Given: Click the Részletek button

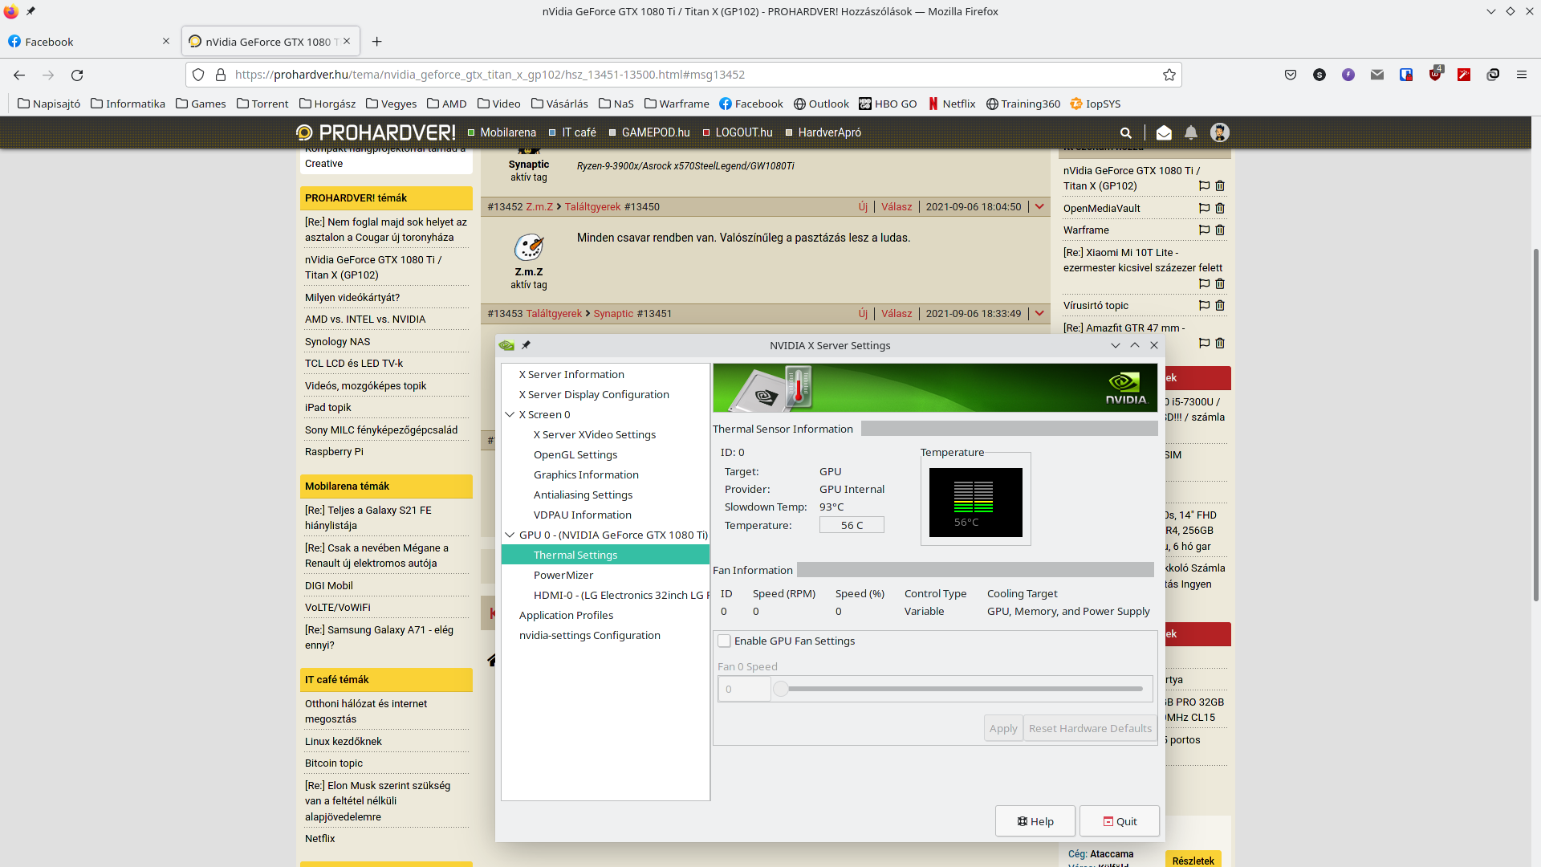Looking at the screenshot, I should coord(1193,860).
